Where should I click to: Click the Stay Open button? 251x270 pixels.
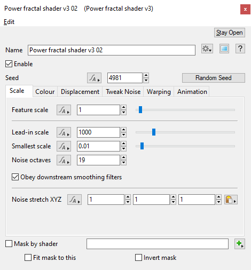[230, 33]
